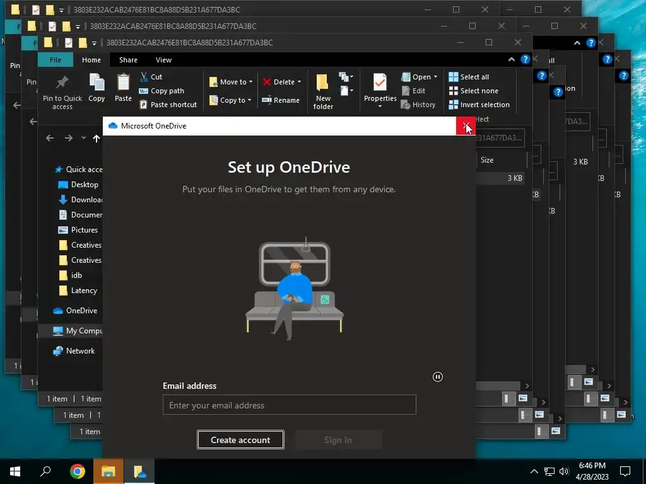Close the Microsoft OneDrive dialog
646x484 pixels.
[466, 126]
